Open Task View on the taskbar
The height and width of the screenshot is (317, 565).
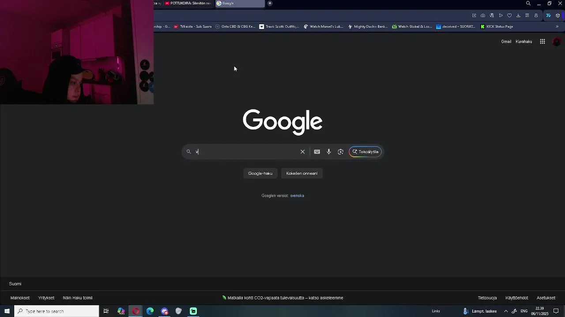click(106, 311)
